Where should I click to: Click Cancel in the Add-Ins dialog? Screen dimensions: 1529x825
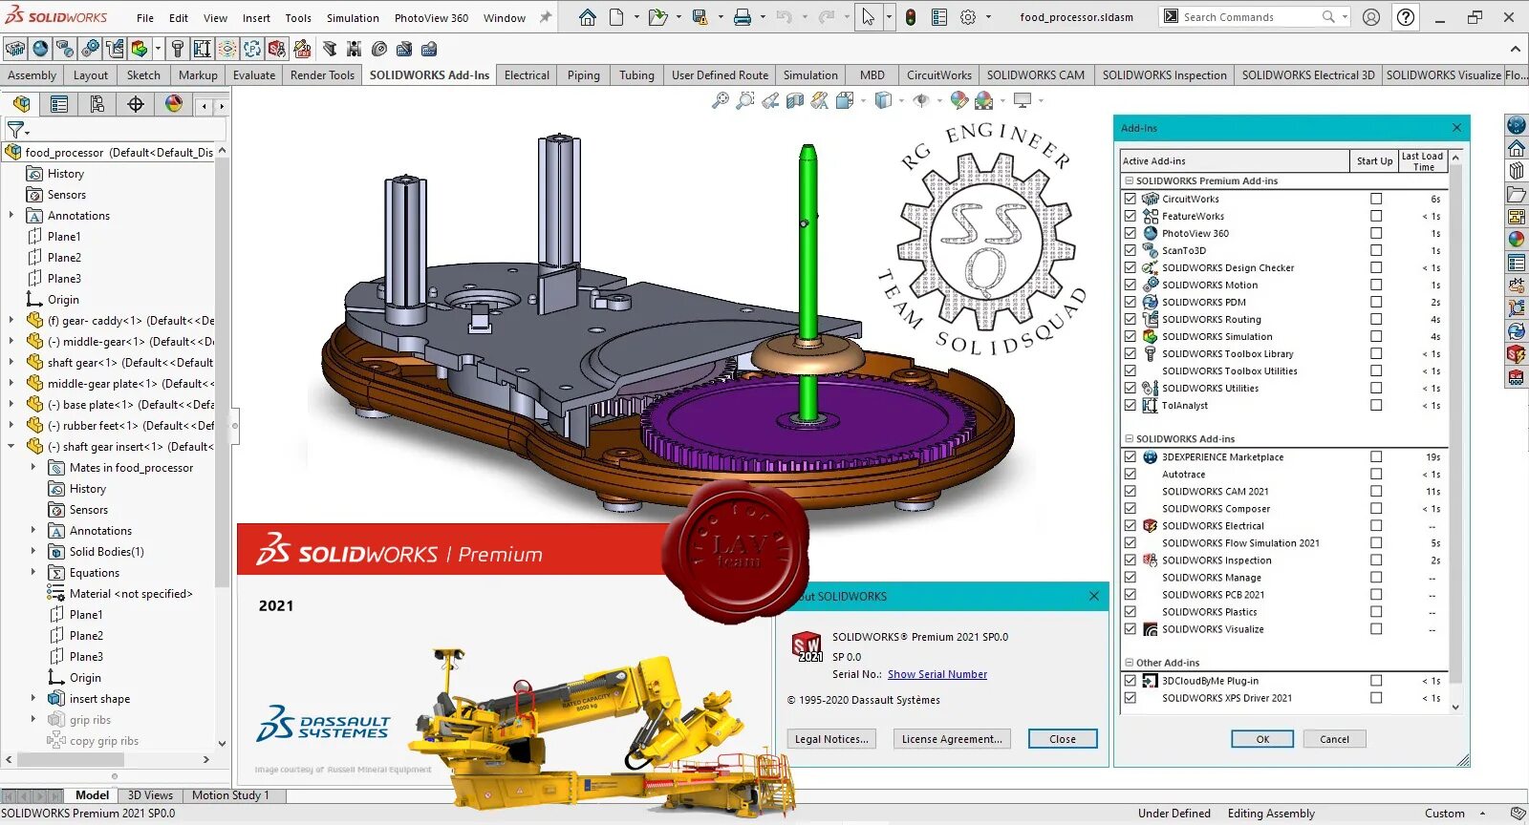click(x=1334, y=739)
